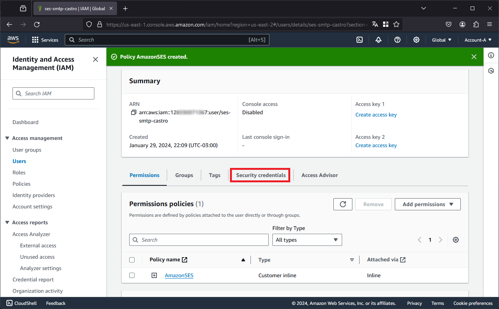
Task: Open a new browser tab
Action: [x=125, y=8]
